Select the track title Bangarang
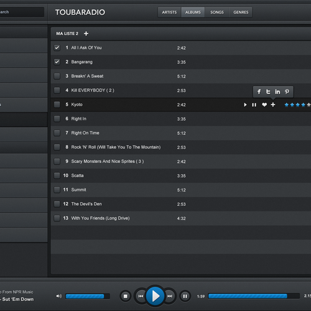 coord(82,62)
